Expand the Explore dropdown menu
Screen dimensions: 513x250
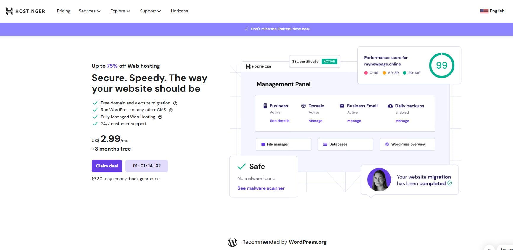[x=120, y=11]
